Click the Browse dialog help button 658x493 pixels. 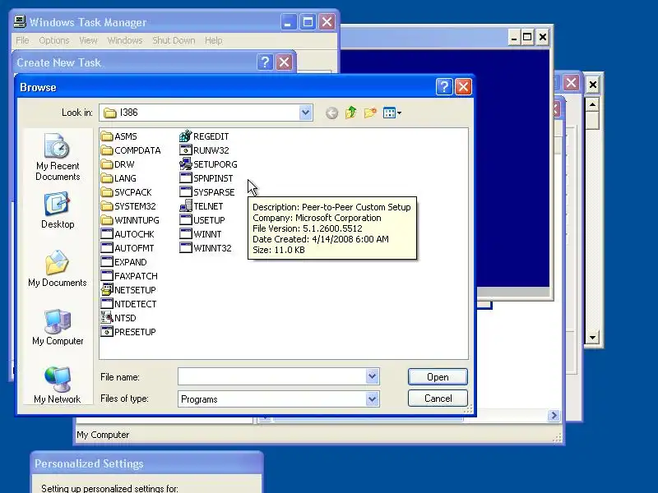444,87
